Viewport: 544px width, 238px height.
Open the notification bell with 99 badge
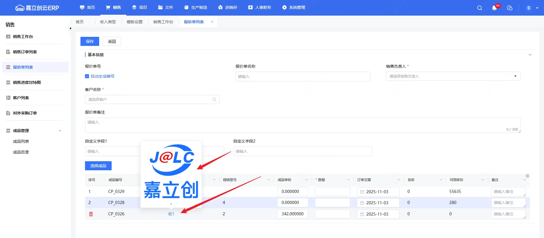click(494, 8)
